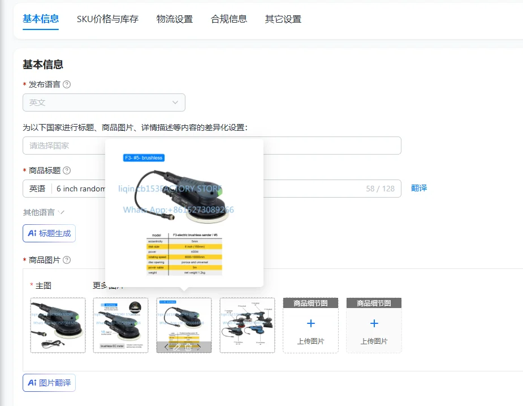The height and width of the screenshot is (406, 523).
Task: Move third product image right with arrow
Action: click(199, 347)
